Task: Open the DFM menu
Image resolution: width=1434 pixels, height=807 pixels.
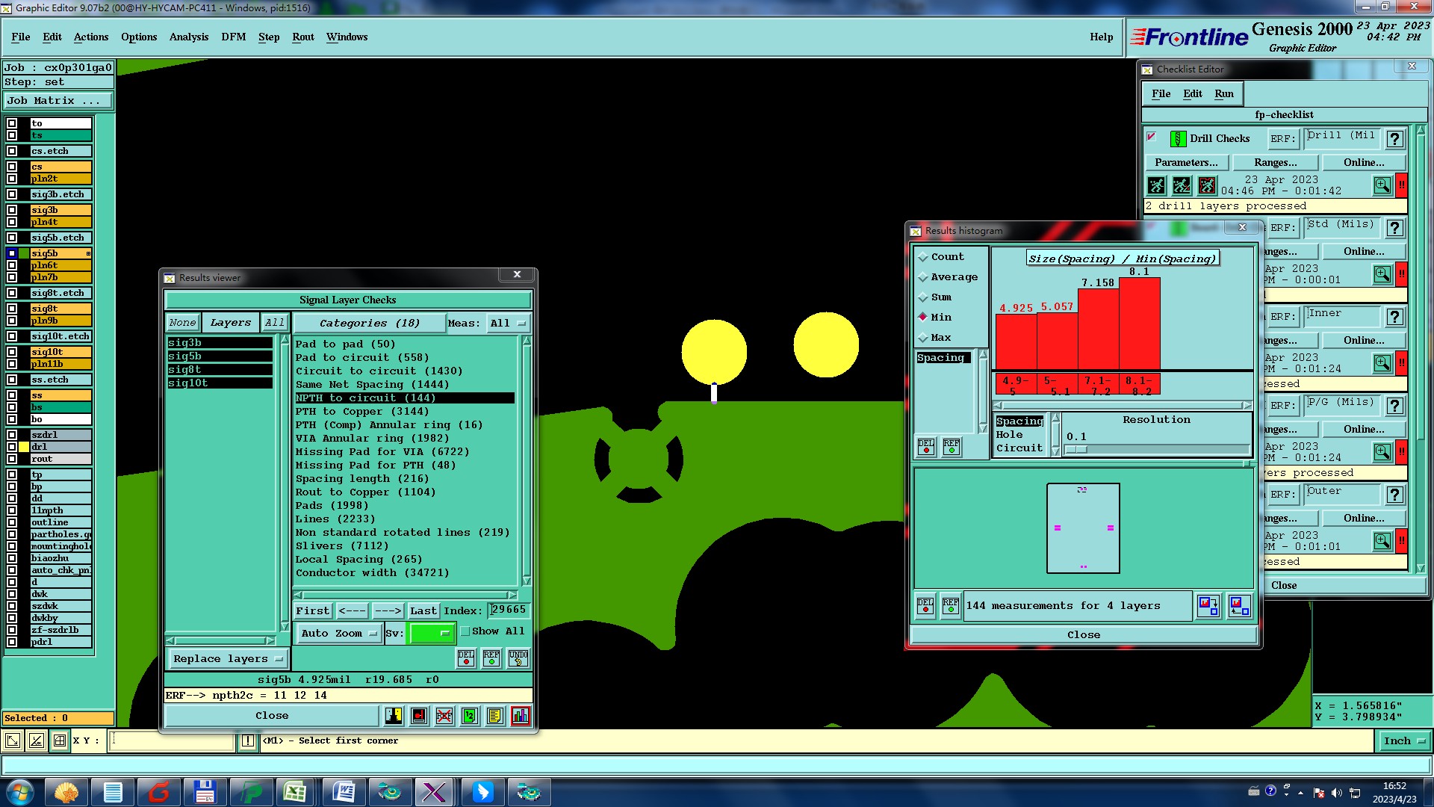Action: pyautogui.click(x=233, y=37)
